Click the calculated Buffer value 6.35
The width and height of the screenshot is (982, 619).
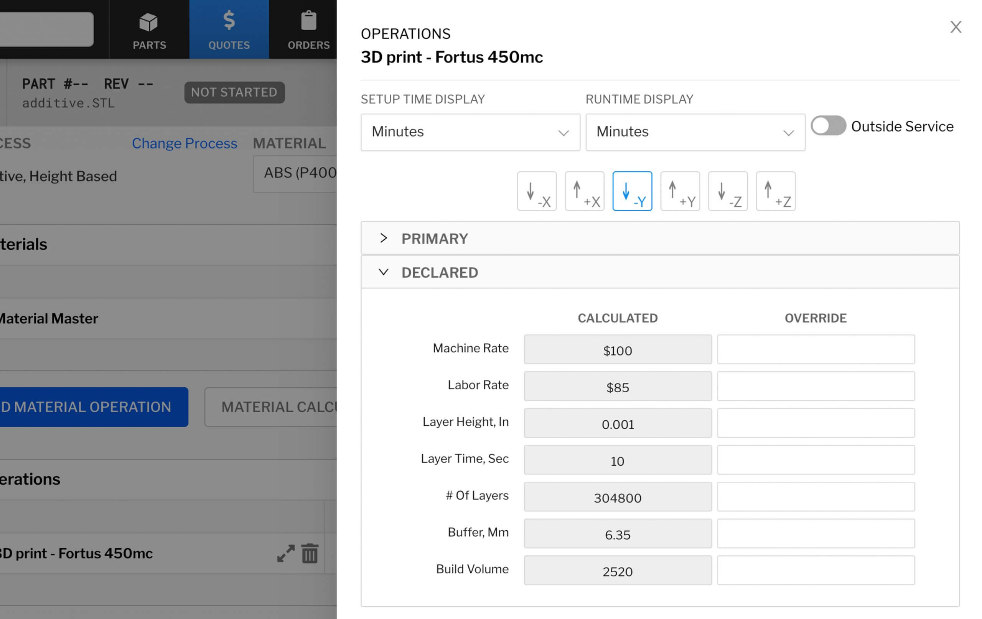618,533
